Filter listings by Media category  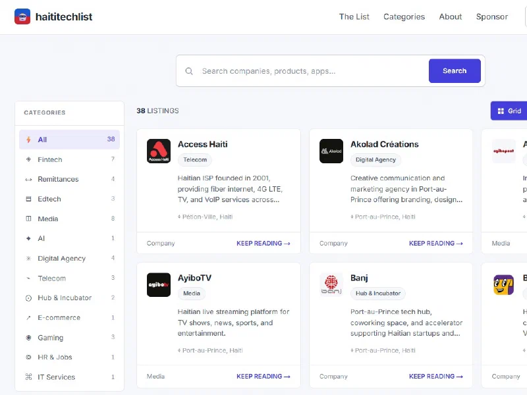pyautogui.click(x=70, y=219)
